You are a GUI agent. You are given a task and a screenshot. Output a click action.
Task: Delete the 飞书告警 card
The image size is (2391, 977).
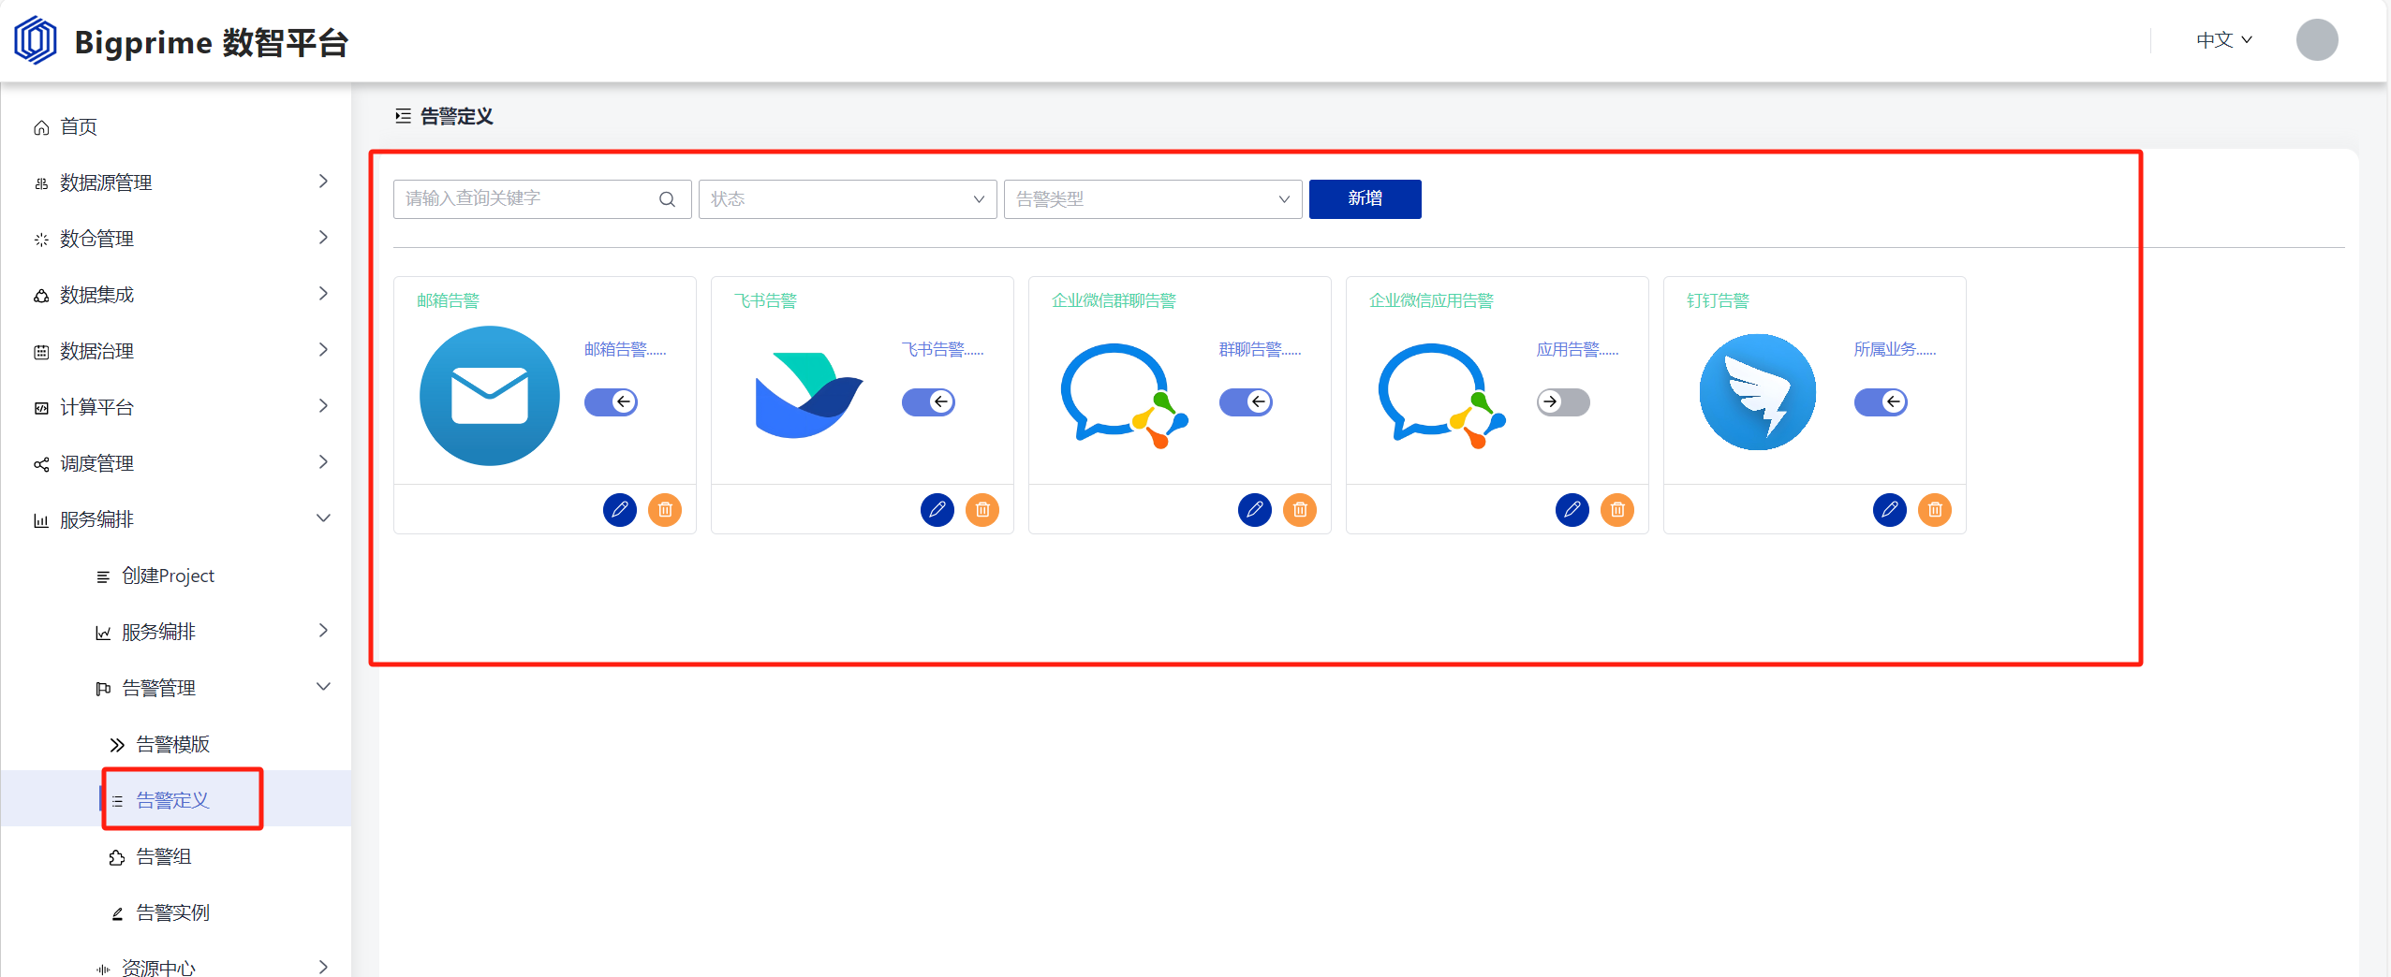click(x=982, y=510)
